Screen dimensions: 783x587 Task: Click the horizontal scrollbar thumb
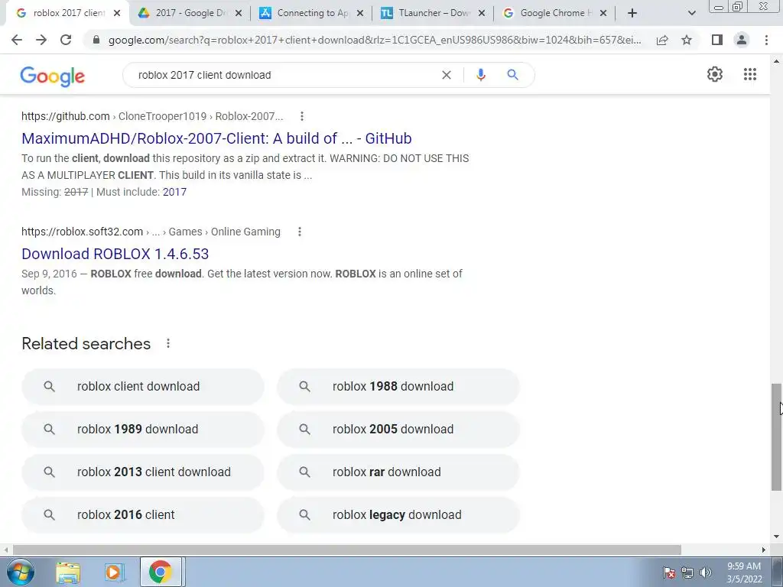coord(347,550)
